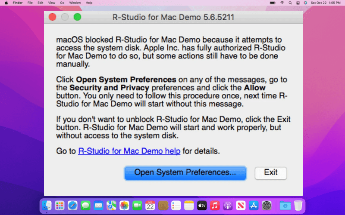Screen dimensions: 345x215
Task: Open Mail app in the Dock
Action: (x=98, y=206)
